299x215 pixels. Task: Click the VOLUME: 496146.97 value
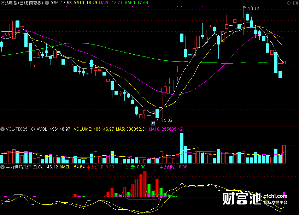(x=94, y=129)
